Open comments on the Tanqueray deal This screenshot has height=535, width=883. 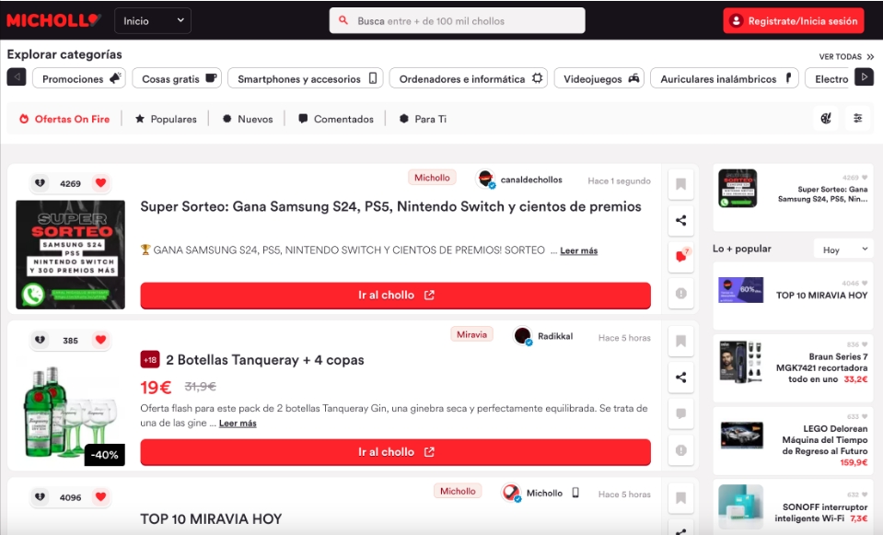click(x=680, y=414)
